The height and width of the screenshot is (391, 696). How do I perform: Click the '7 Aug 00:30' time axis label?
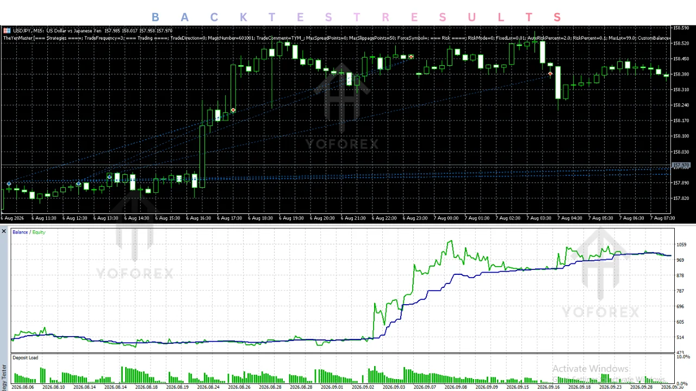point(446,218)
